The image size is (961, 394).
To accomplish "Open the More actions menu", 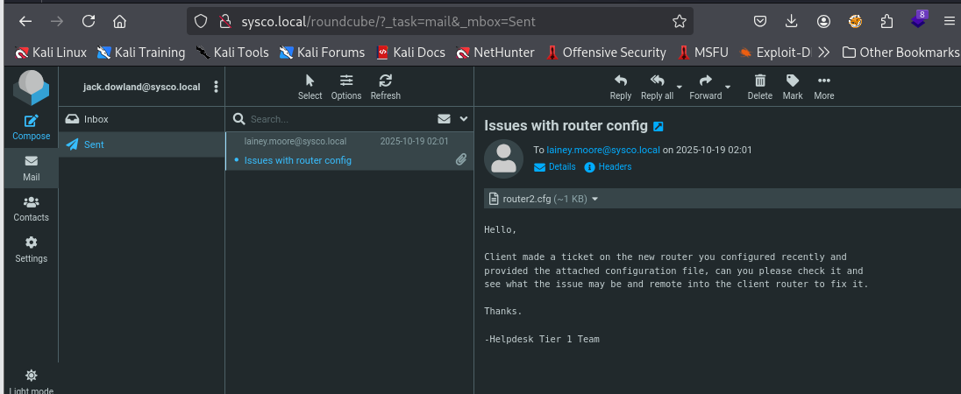I will (823, 87).
